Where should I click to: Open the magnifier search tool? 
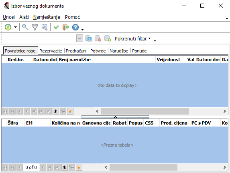(x=25, y=27)
